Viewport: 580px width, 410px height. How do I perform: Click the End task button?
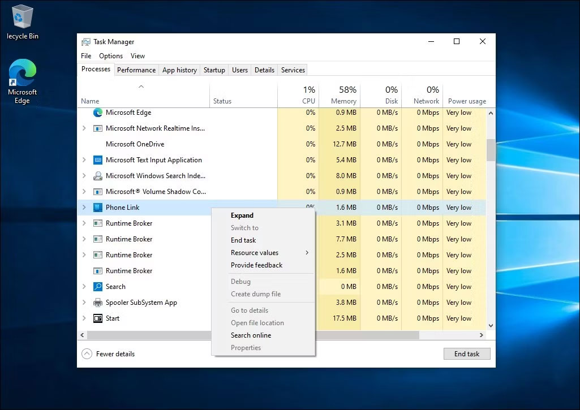pos(466,353)
